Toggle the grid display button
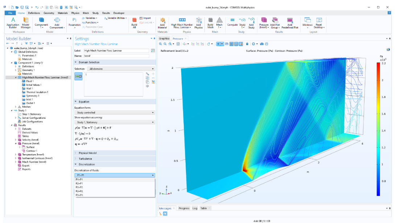Image resolution: width=396 pixels, height=223 pixels. pyautogui.click(x=231, y=44)
